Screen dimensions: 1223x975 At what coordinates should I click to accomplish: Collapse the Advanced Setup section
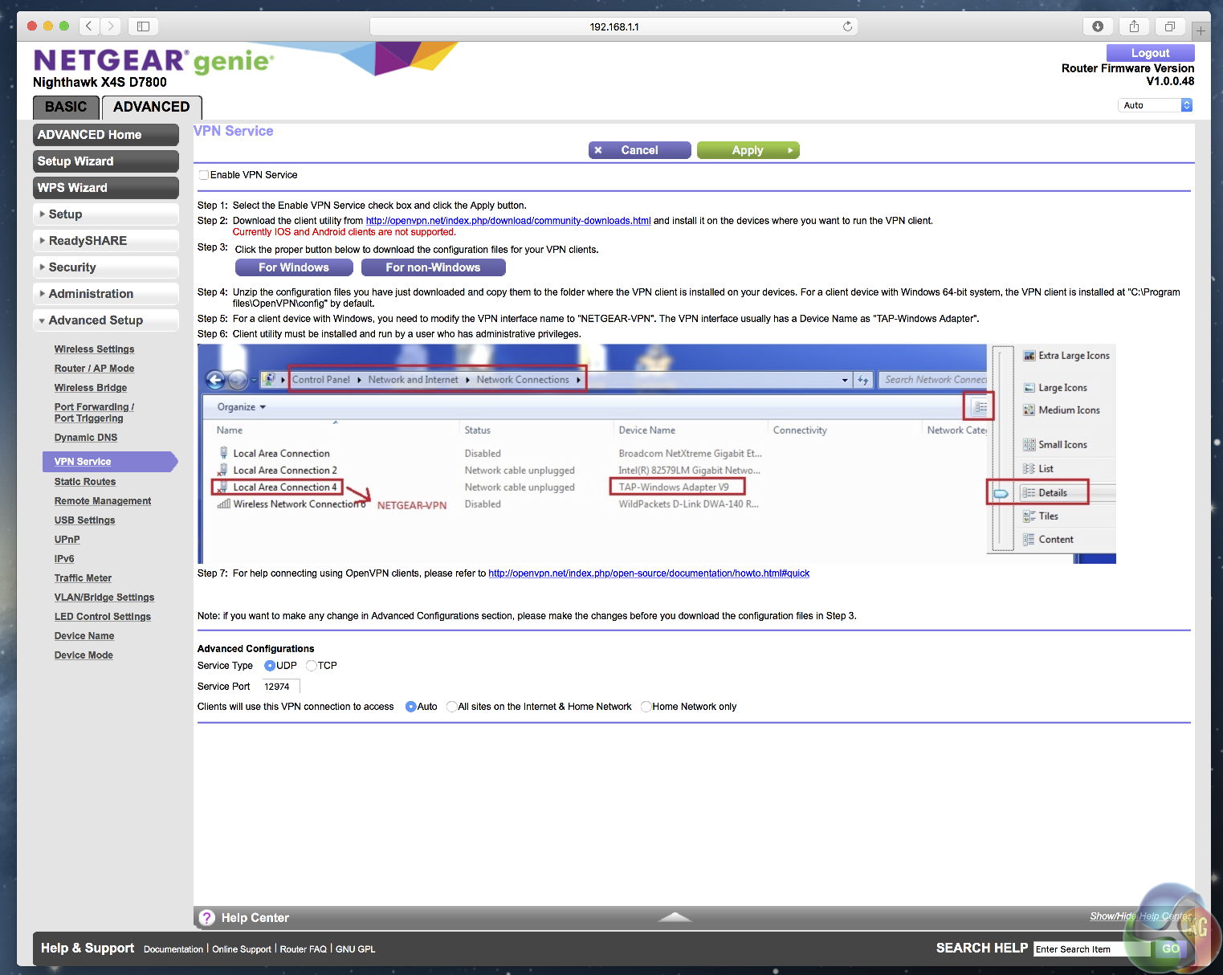[106, 320]
